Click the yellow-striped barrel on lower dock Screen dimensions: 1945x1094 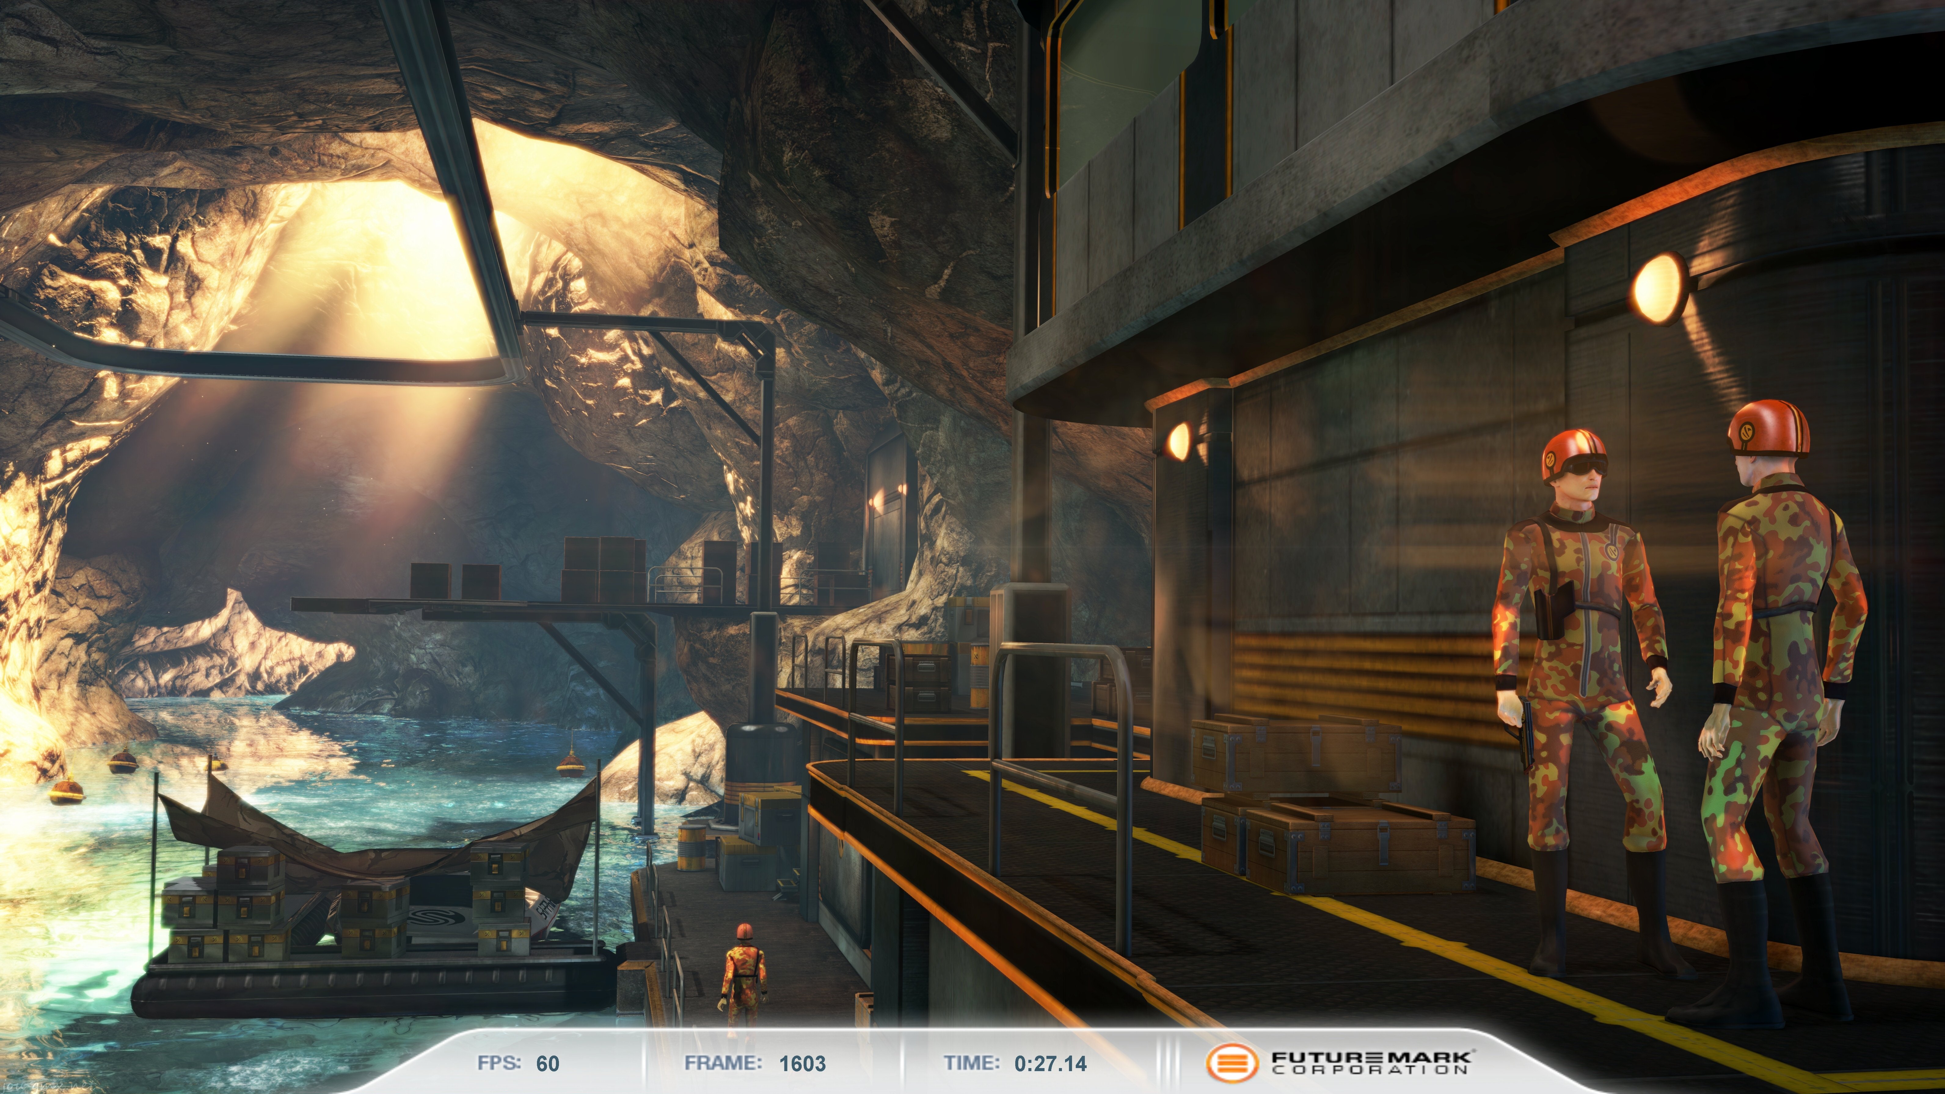[x=691, y=847]
